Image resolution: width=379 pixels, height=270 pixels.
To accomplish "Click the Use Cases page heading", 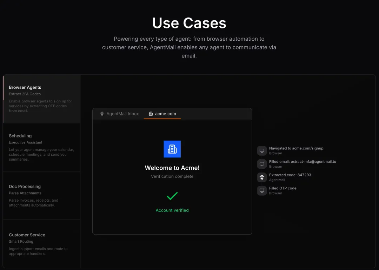I will (189, 23).
